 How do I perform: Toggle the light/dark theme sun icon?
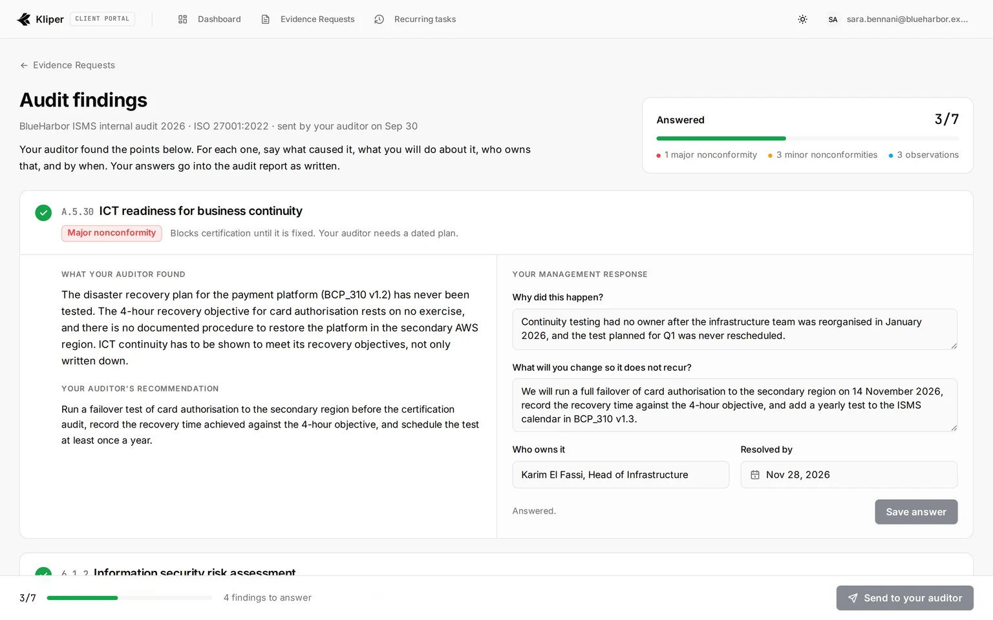(x=802, y=19)
